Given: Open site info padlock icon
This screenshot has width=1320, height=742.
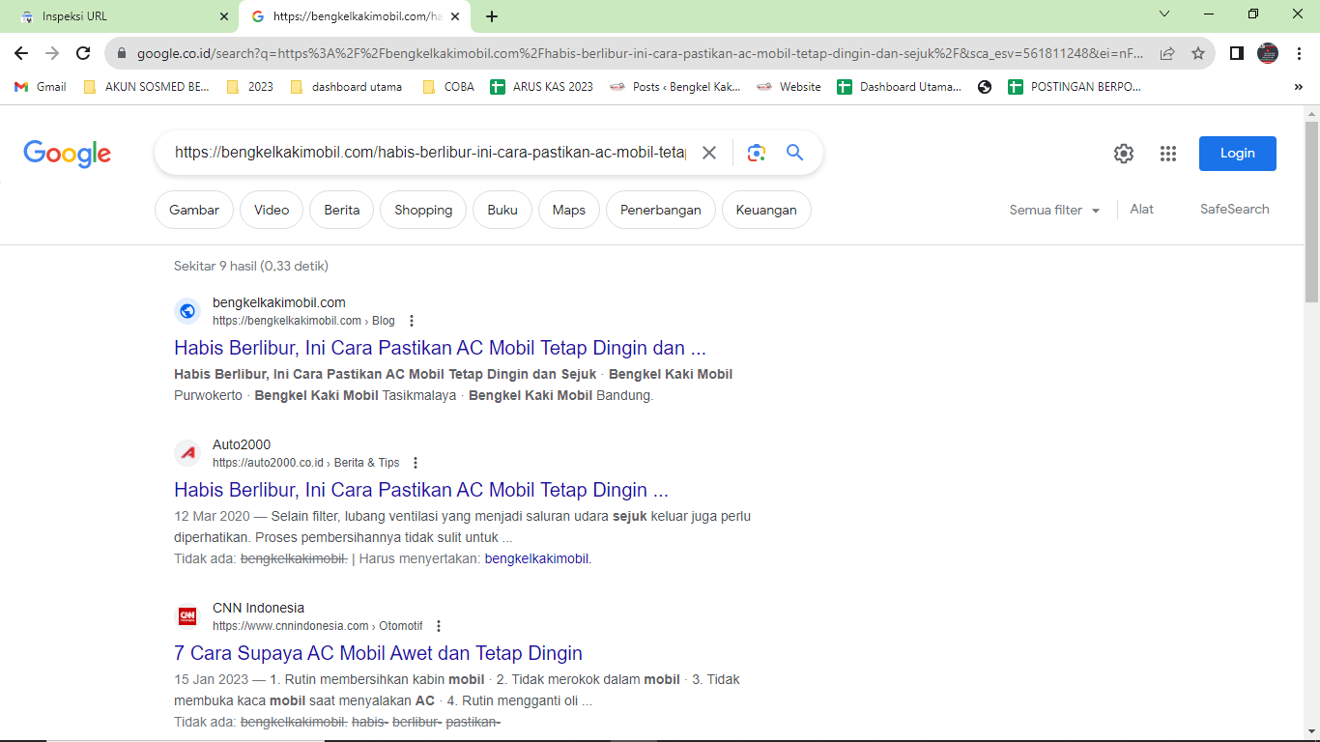Looking at the screenshot, I should click(x=122, y=54).
